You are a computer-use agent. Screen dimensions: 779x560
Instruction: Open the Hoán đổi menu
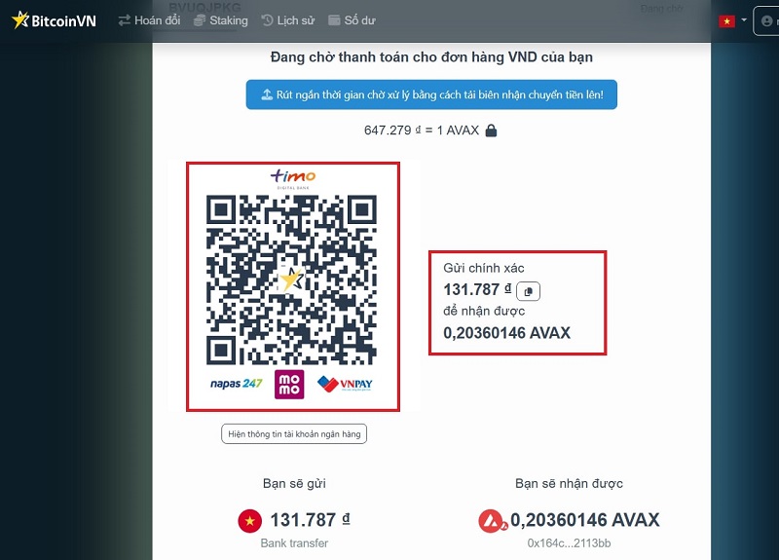click(149, 20)
